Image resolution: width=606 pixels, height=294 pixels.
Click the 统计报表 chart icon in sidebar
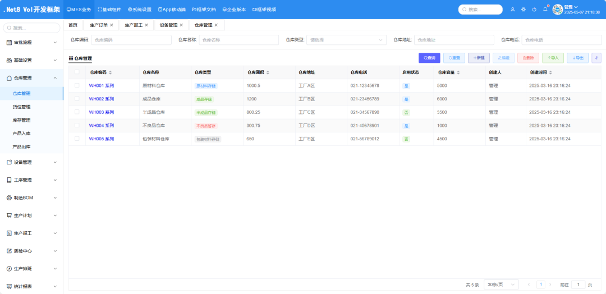point(9,286)
